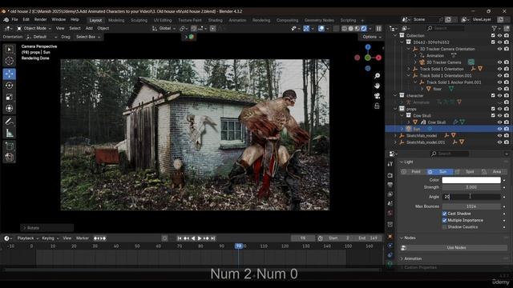Enable the Shadow Caustics checkbox
The height and width of the screenshot is (288, 513).
pos(444,227)
